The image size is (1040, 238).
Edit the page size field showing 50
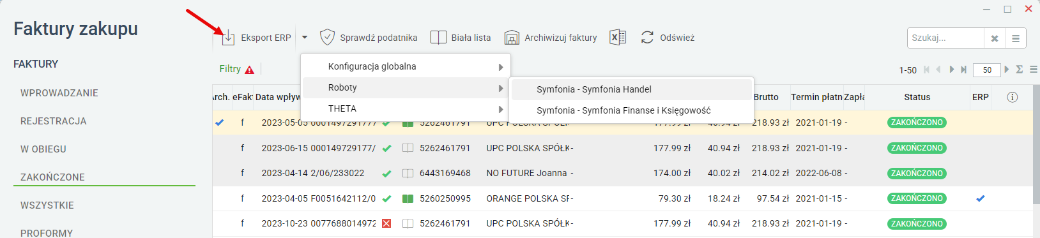[986, 70]
